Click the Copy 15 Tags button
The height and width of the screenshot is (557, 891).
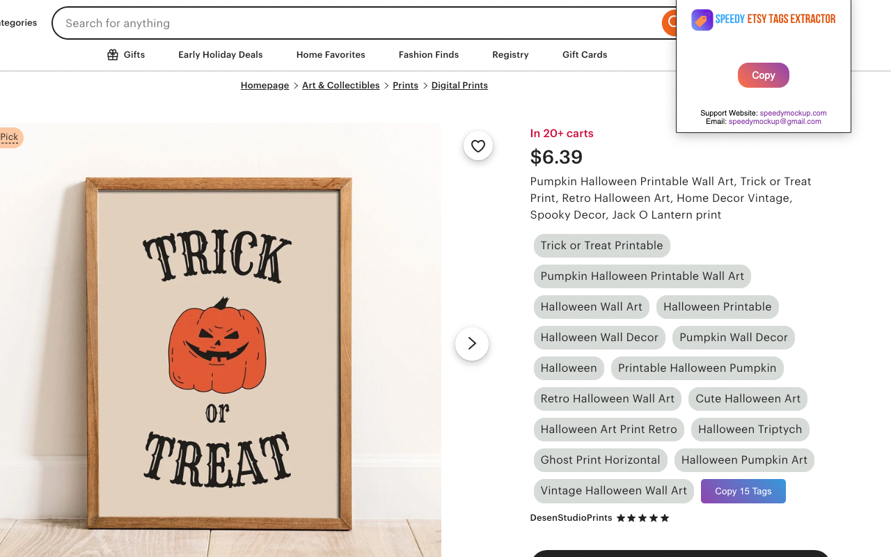coord(743,491)
